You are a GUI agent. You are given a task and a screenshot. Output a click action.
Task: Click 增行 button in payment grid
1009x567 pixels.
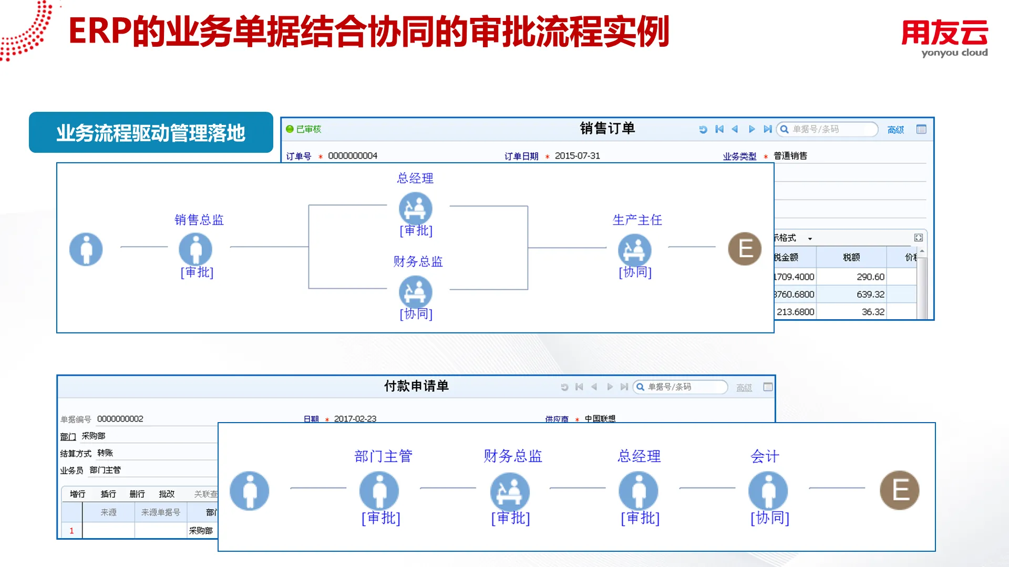pyautogui.click(x=77, y=494)
